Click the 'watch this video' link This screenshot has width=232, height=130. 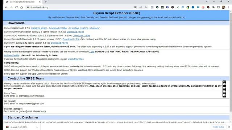click(x=76, y=59)
